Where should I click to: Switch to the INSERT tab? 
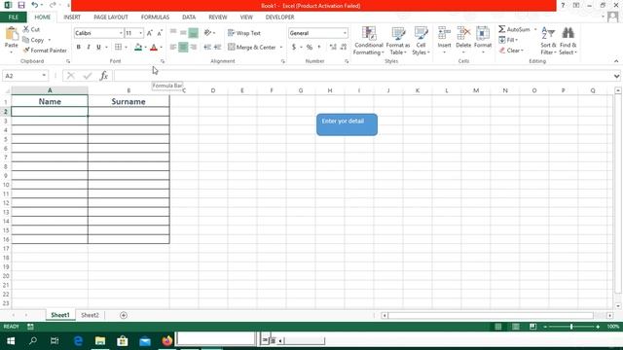point(72,17)
